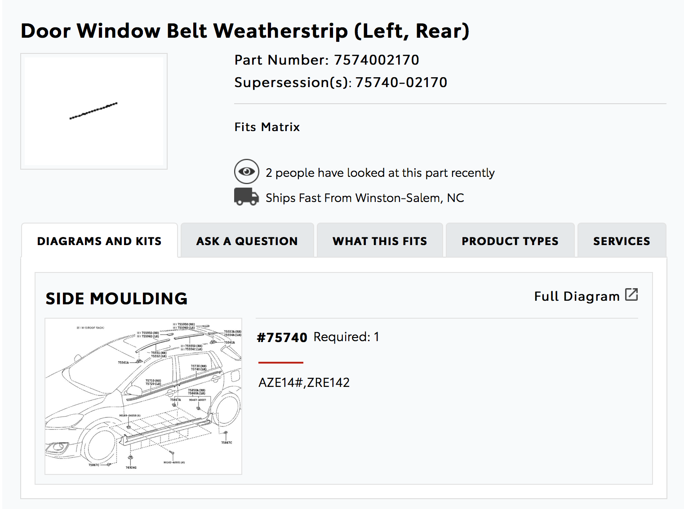Open the Full Diagram external link icon
Viewport: 684px width, 509px height.
(x=631, y=295)
